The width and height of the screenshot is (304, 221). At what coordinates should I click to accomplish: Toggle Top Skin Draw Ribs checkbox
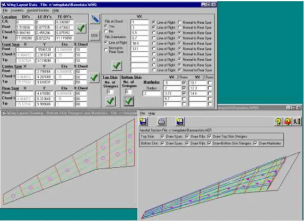pyautogui.click(x=187, y=136)
